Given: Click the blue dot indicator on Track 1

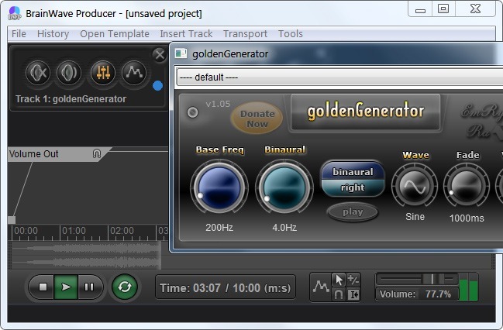Looking at the screenshot, I should (x=157, y=86).
